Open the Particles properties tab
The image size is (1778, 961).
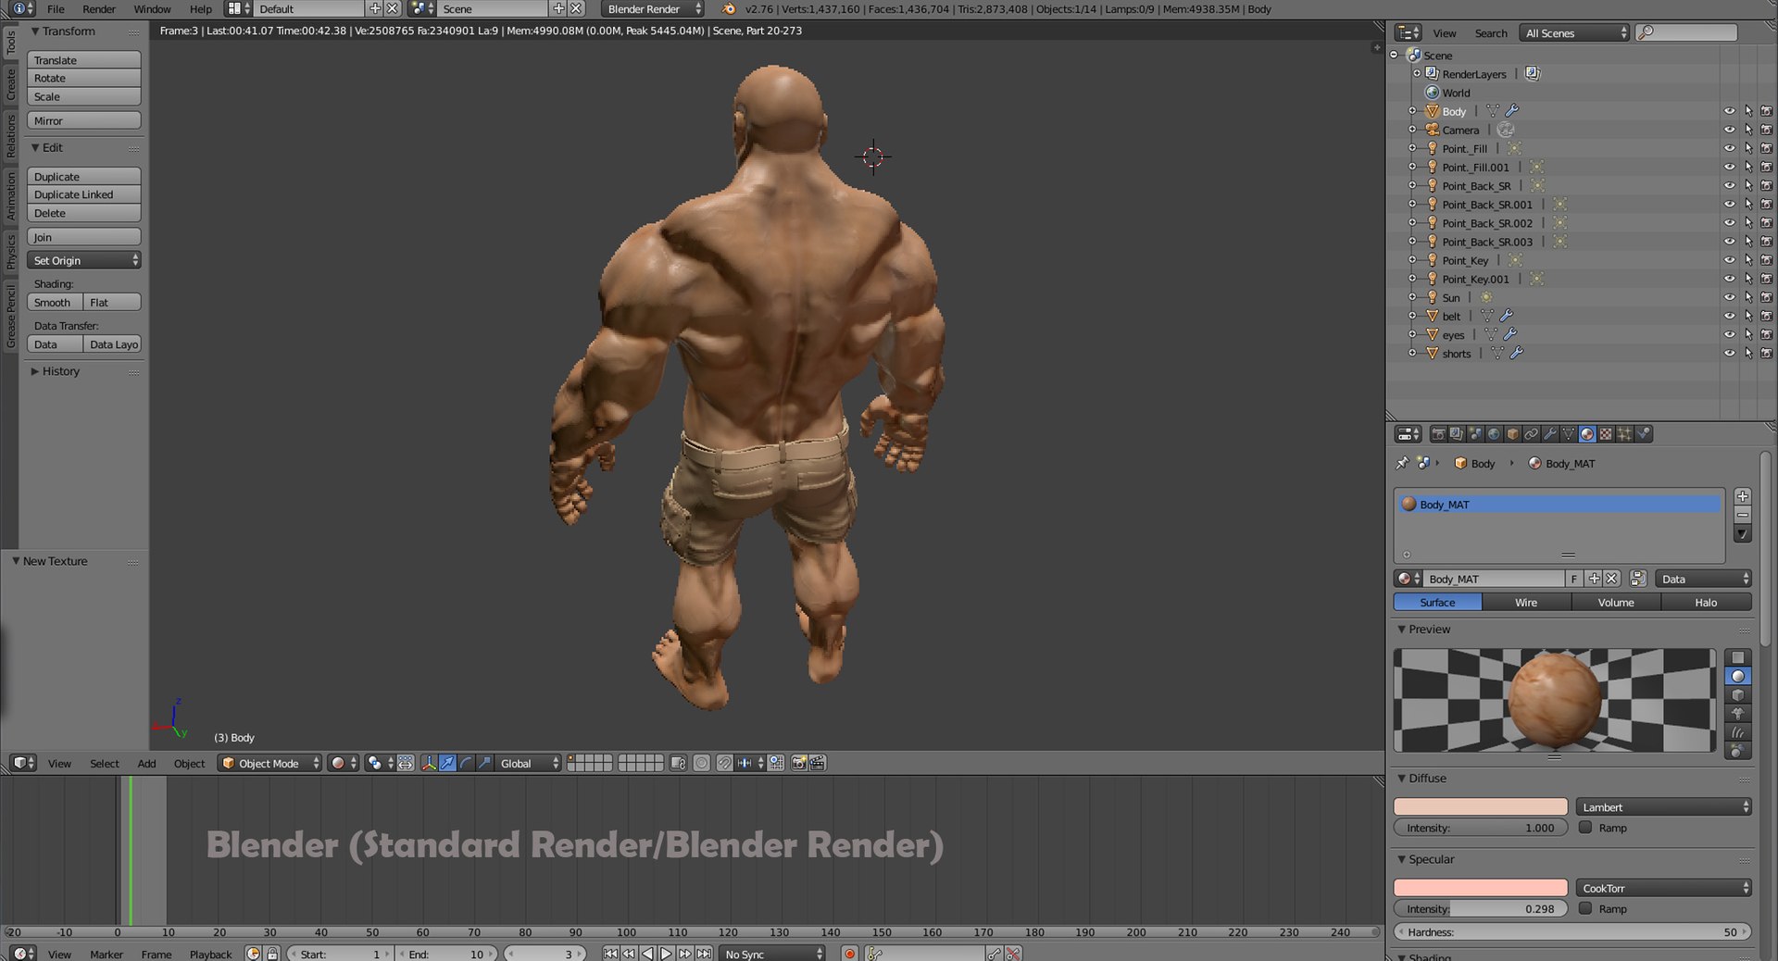1624,434
